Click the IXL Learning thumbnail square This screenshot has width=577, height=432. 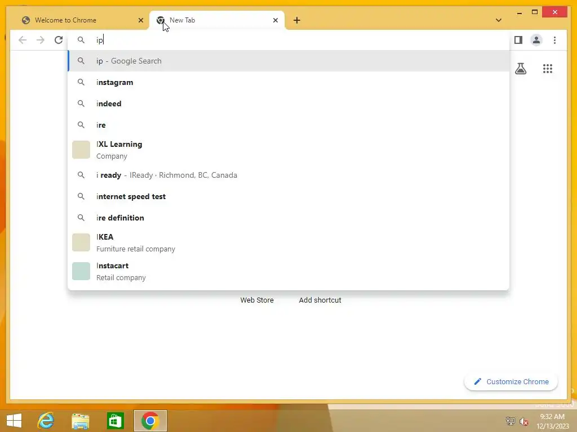pyautogui.click(x=81, y=150)
